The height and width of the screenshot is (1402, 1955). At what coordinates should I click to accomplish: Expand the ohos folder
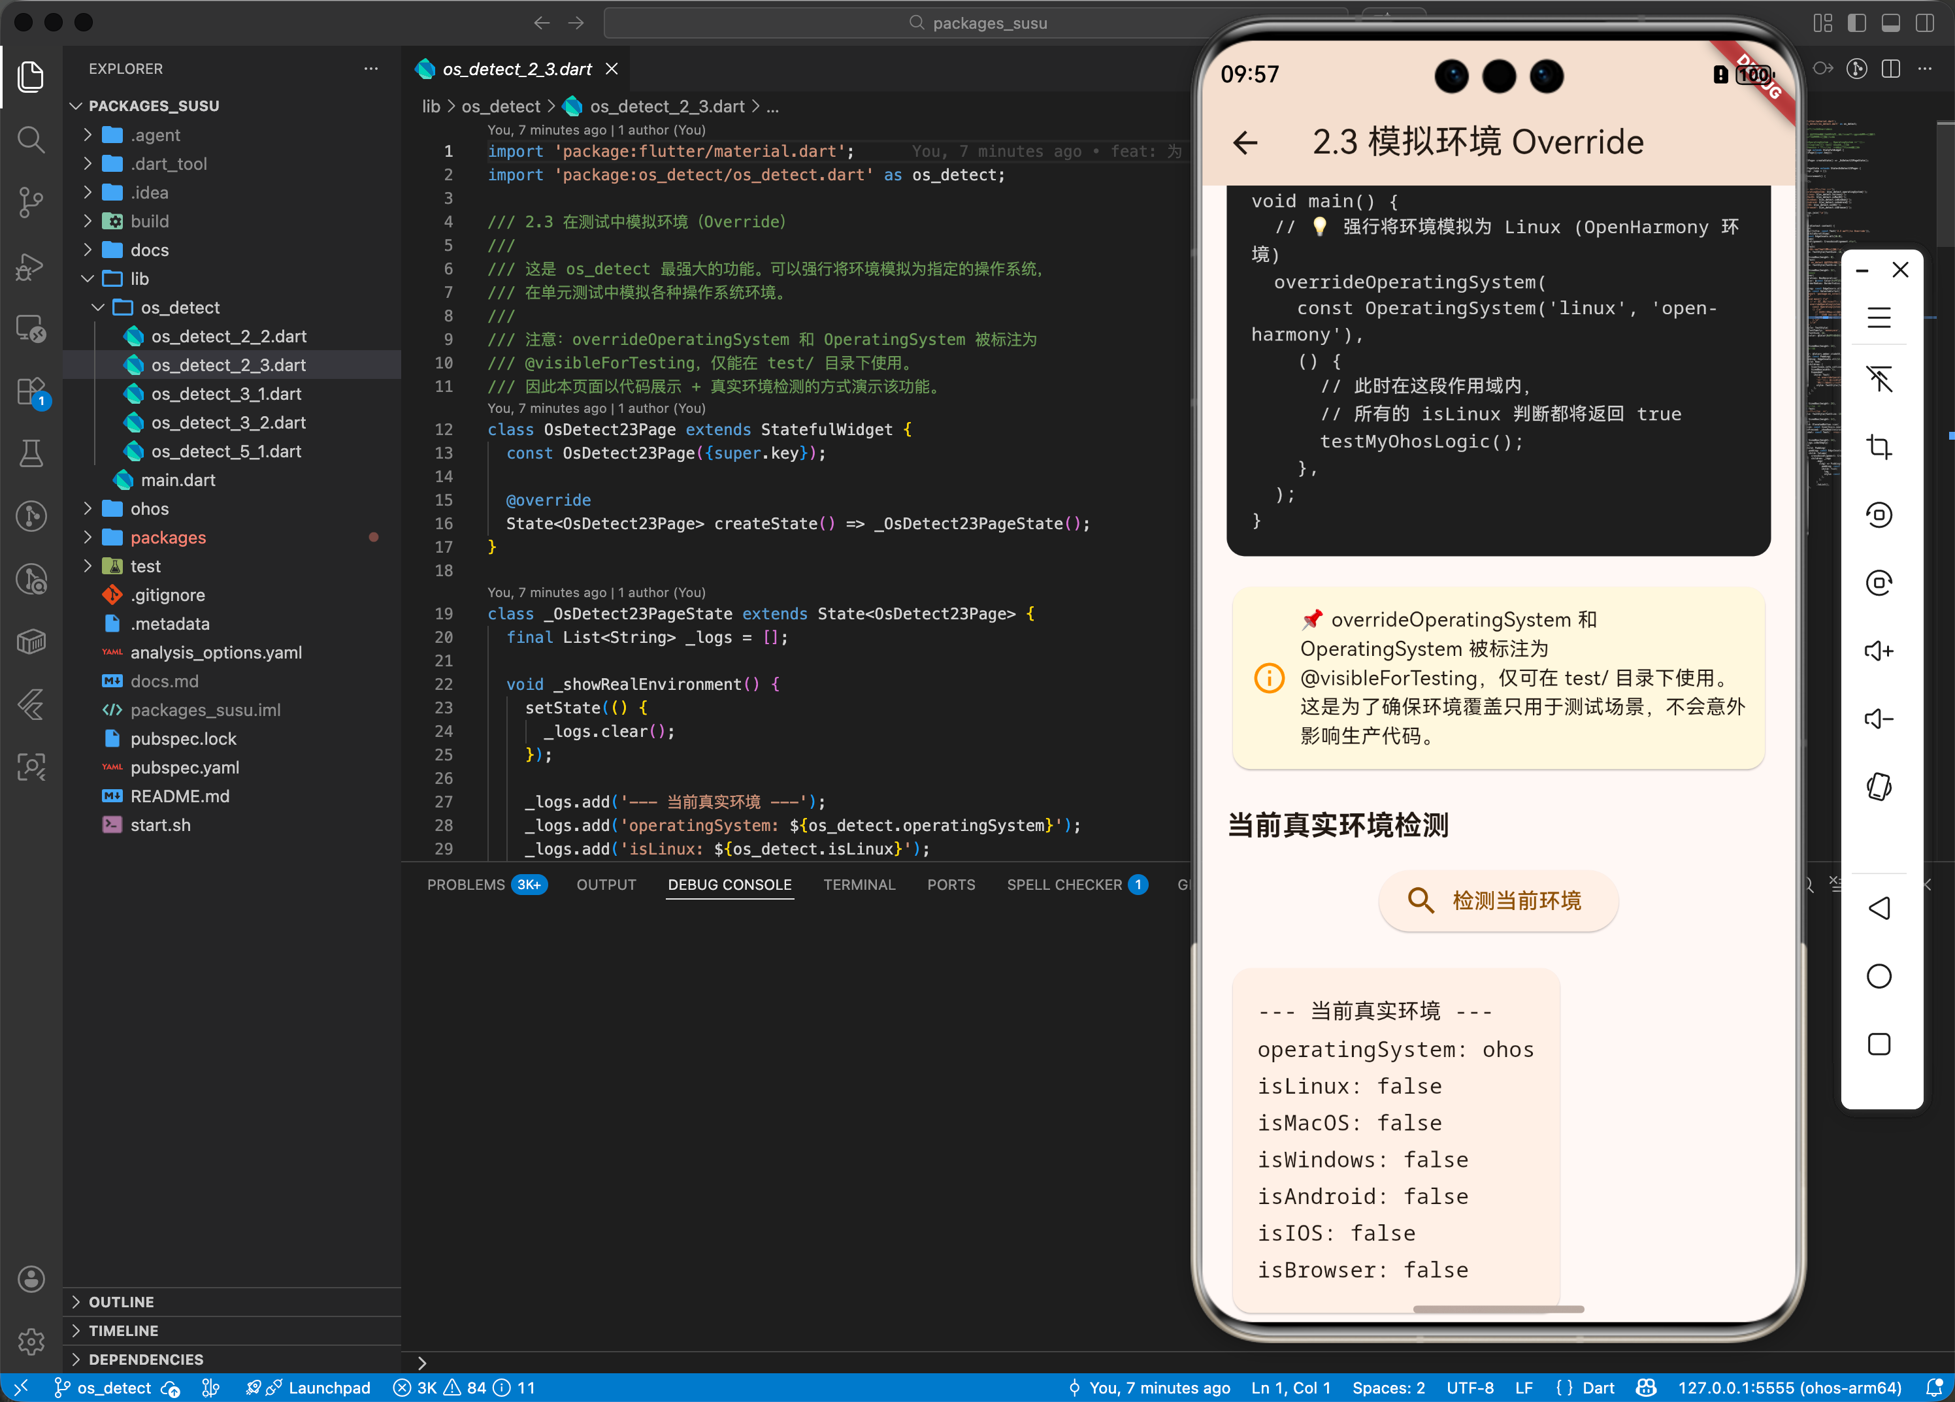point(149,508)
